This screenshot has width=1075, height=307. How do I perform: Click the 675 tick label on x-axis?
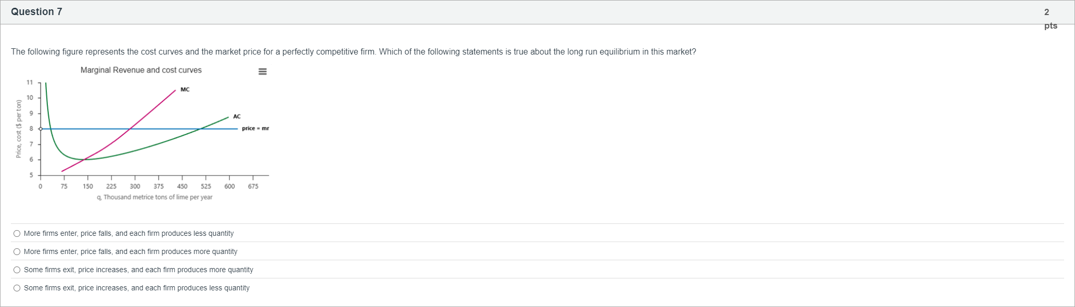click(253, 186)
